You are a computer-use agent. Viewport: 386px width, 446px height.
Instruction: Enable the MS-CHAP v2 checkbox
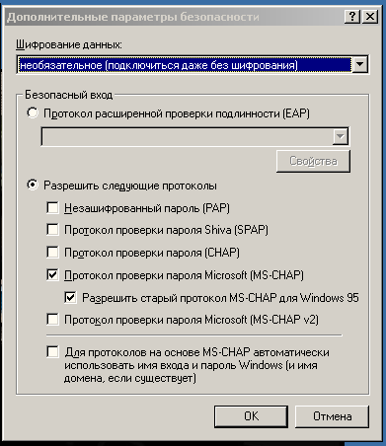click(52, 319)
